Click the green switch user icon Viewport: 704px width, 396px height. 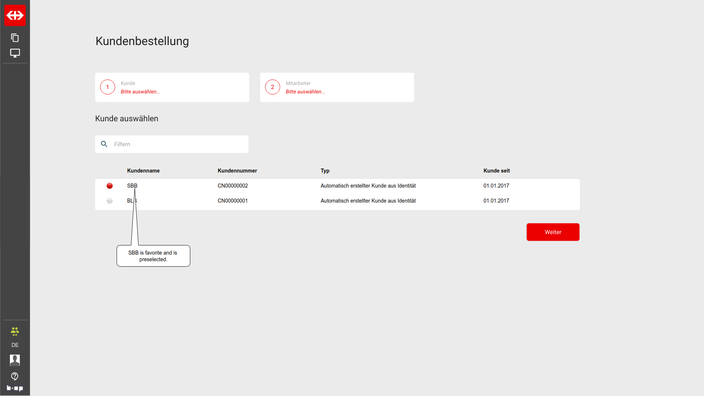[x=15, y=332]
